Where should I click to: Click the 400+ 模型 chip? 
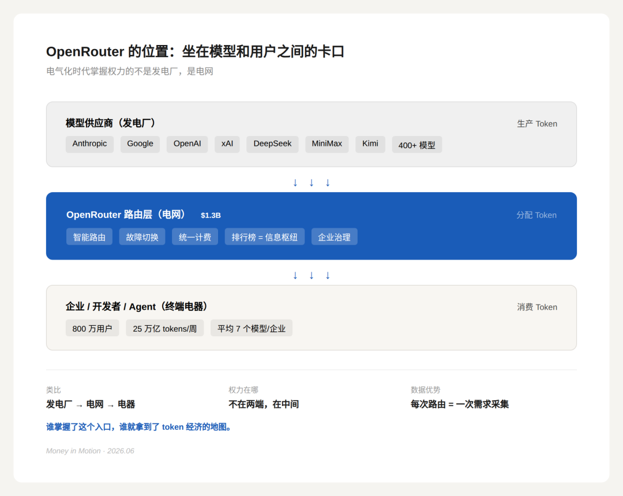417,145
